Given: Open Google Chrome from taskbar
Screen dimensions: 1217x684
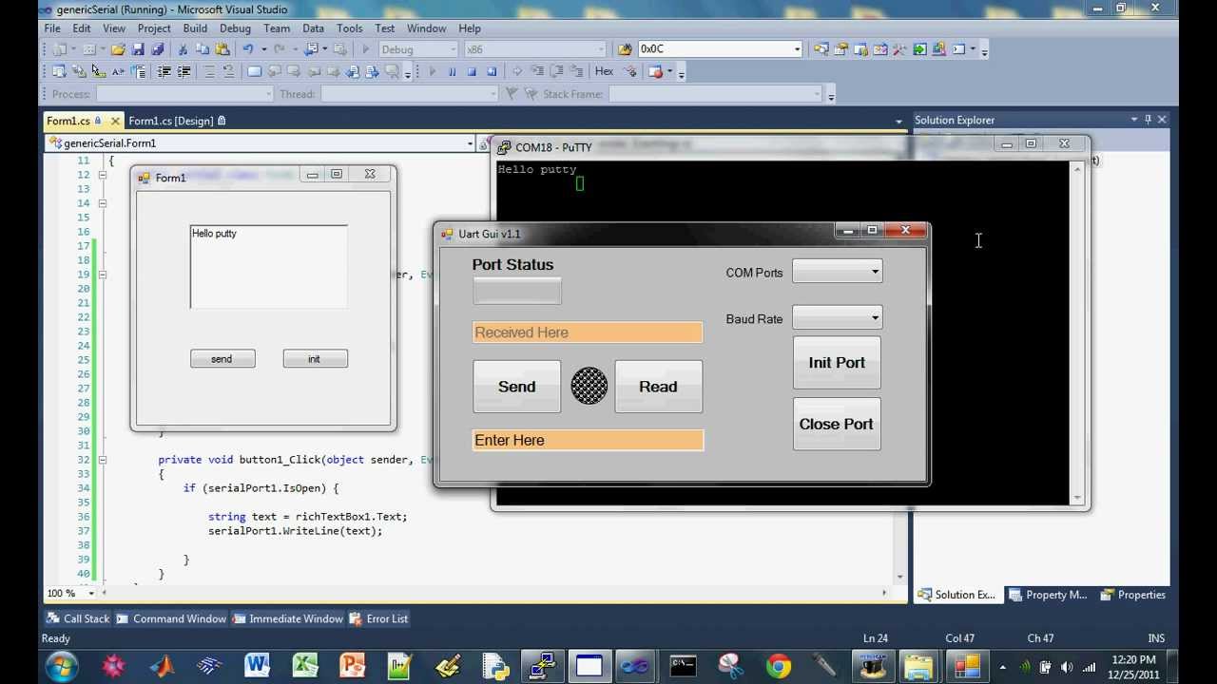Looking at the screenshot, I should tap(778, 666).
